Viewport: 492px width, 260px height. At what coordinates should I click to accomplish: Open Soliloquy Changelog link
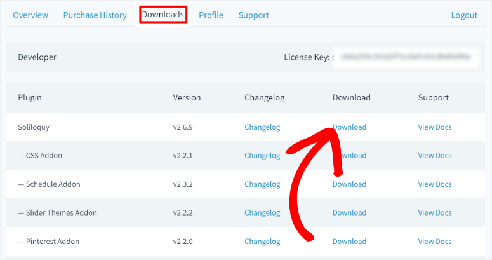[x=262, y=127]
